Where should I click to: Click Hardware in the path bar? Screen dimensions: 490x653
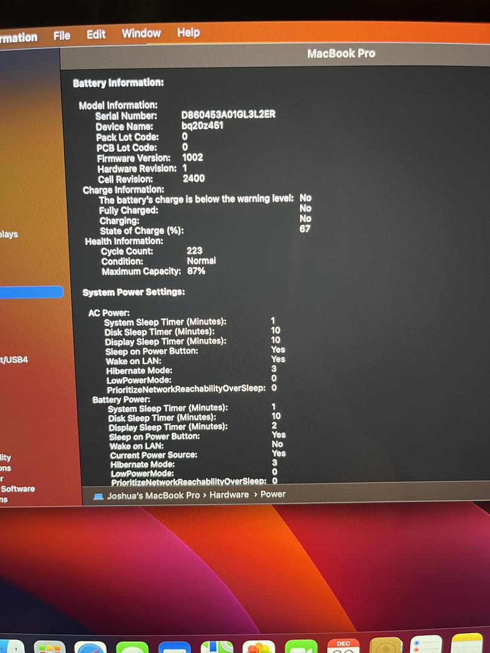click(229, 495)
